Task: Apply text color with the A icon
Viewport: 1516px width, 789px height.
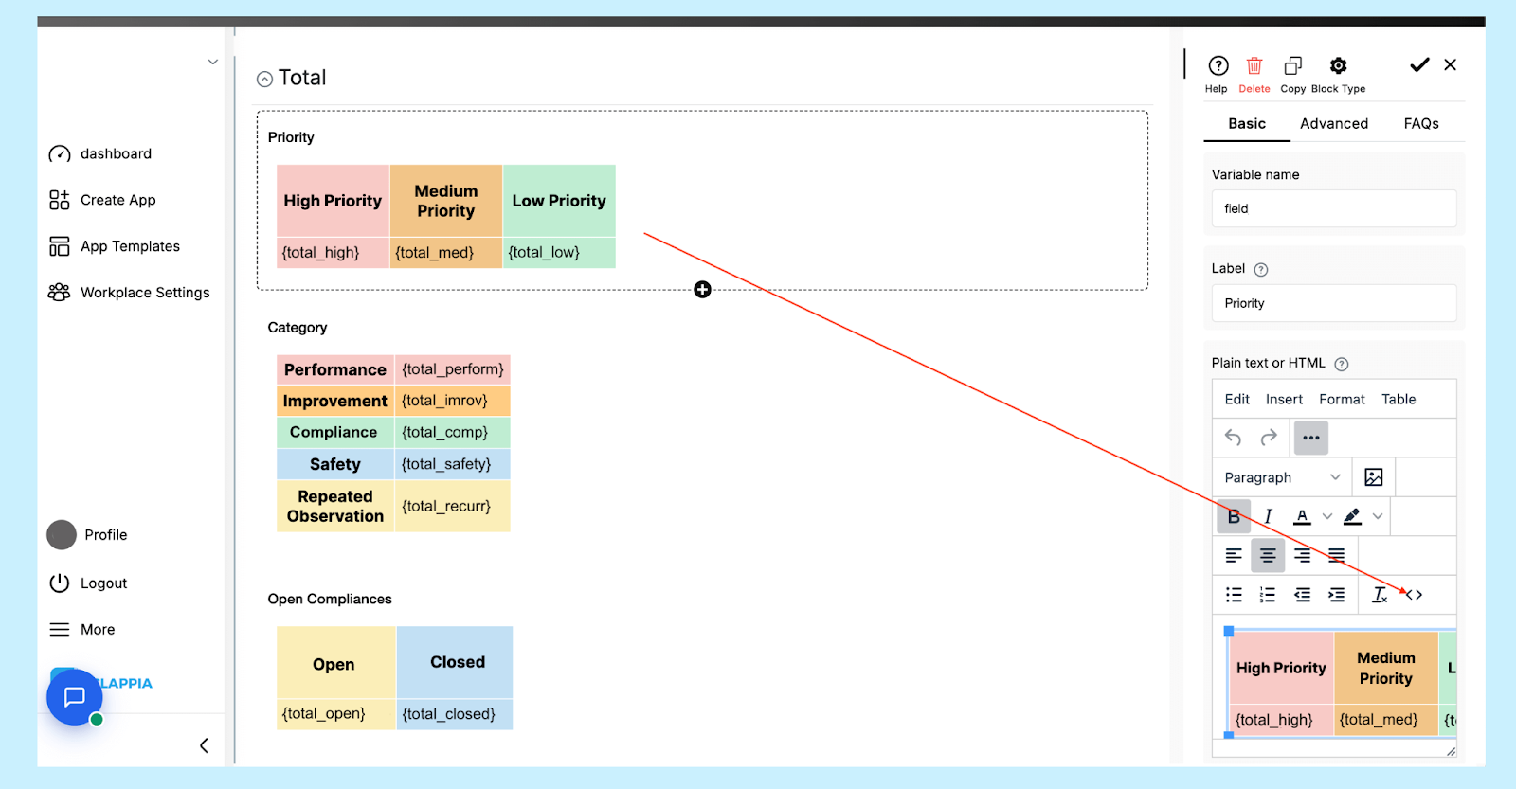Action: 1303,516
